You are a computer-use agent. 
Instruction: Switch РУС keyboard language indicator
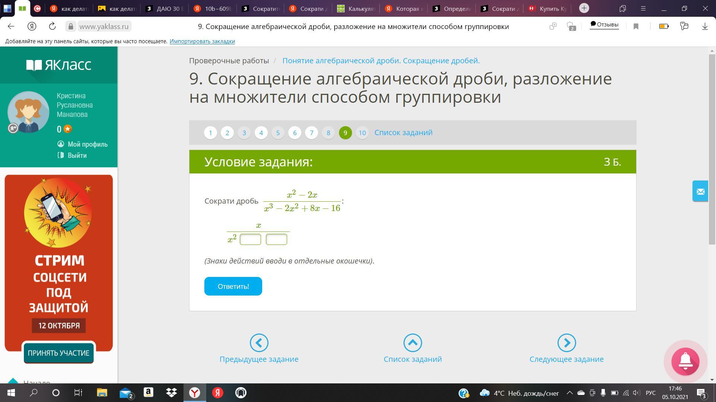click(x=651, y=393)
